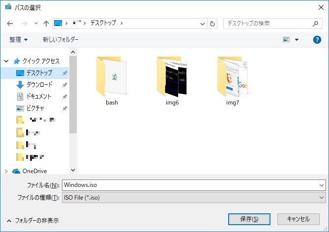Click the pin icon beside デスクトップ
This screenshot has height=232, width=329.
(x=64, y=73)
